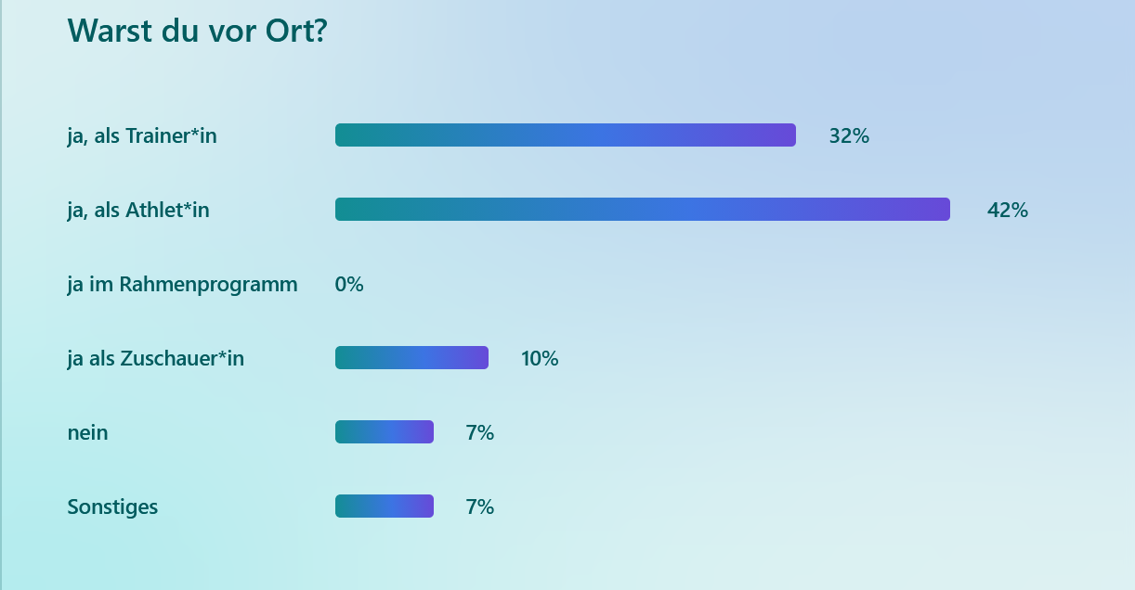Click the 7% value next to 'nein'

(x=479, y=432)
